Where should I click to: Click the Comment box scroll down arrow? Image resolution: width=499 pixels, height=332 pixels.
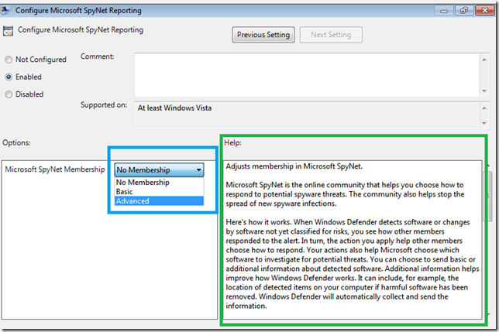click(x=484, y=90)
